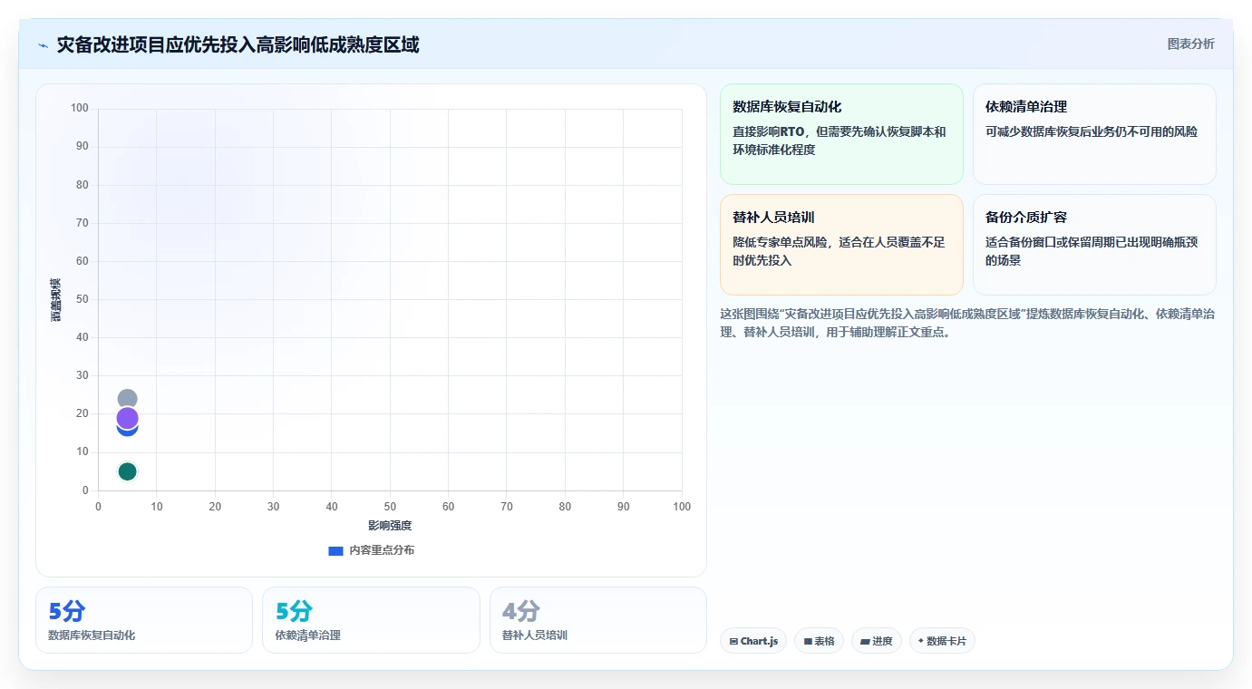Image resolution: width=1252 pixels, height=689 pixels.
Task: Click the summary paragraph starting with 这张图围绕
Action: point(967,323)
